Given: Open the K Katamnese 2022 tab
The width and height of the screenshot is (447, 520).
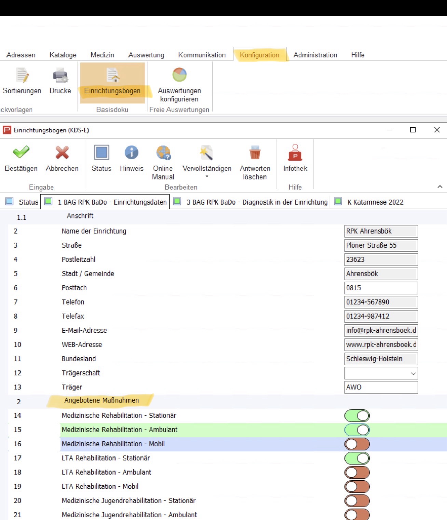Looking at the screenshot, I should pyautogui.click(x=375, y=202).
